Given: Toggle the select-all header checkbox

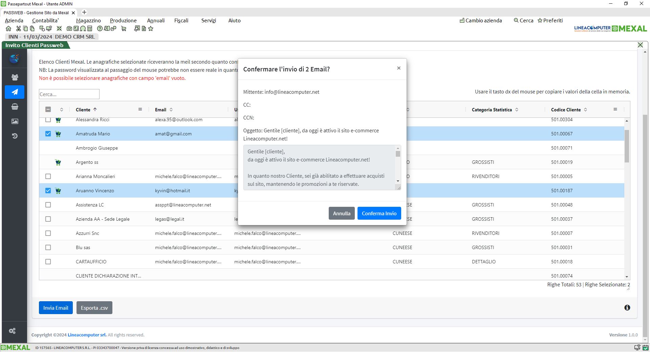Looking at the screenshot, I should (x=48, y=109).
